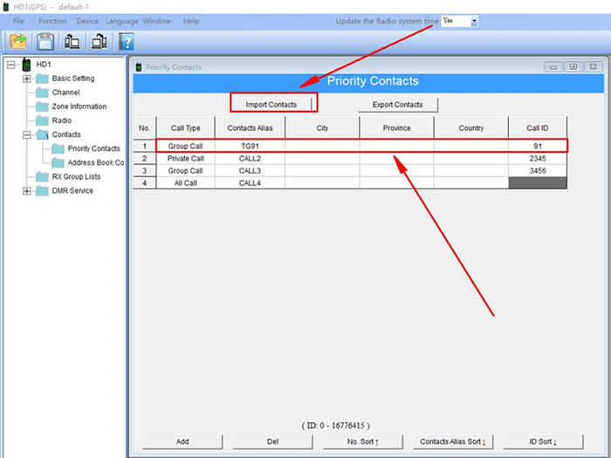This screenshot has height=458, width=611.
Task: Click the Save floppy disk icon
Action: 45,41
